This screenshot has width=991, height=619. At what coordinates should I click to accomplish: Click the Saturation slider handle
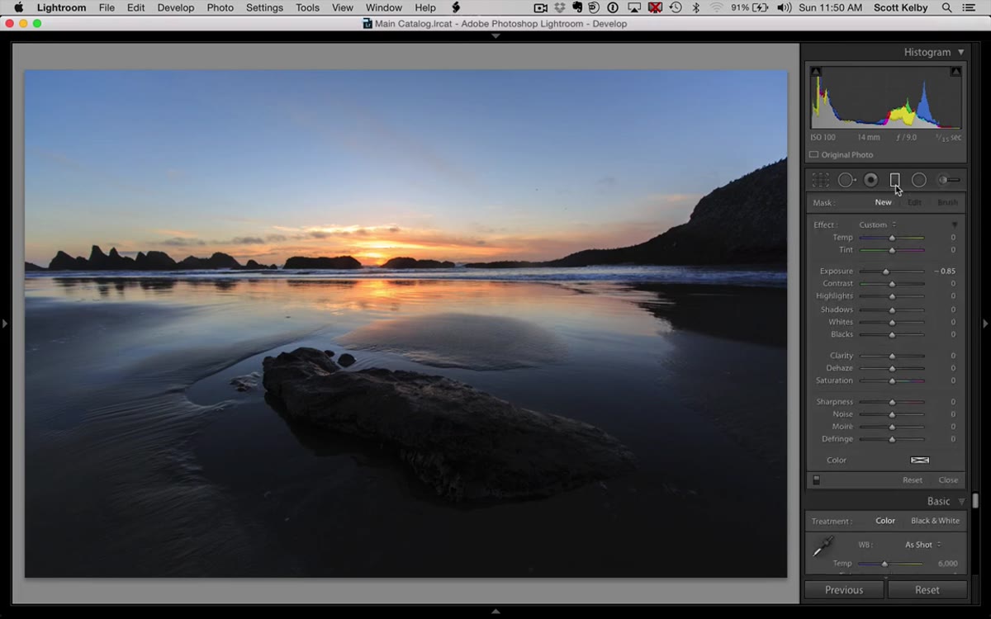click(x=892, y=381)
